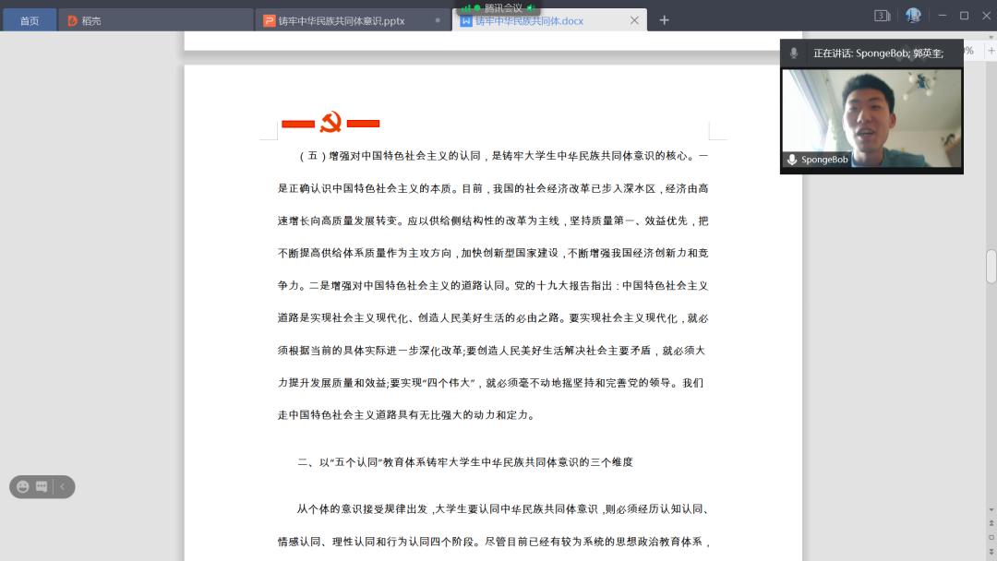
Task: Switch to 铸牢中华民族共同体意识.pptx tab
Action: pyautogui.click(x=342, y=20)
